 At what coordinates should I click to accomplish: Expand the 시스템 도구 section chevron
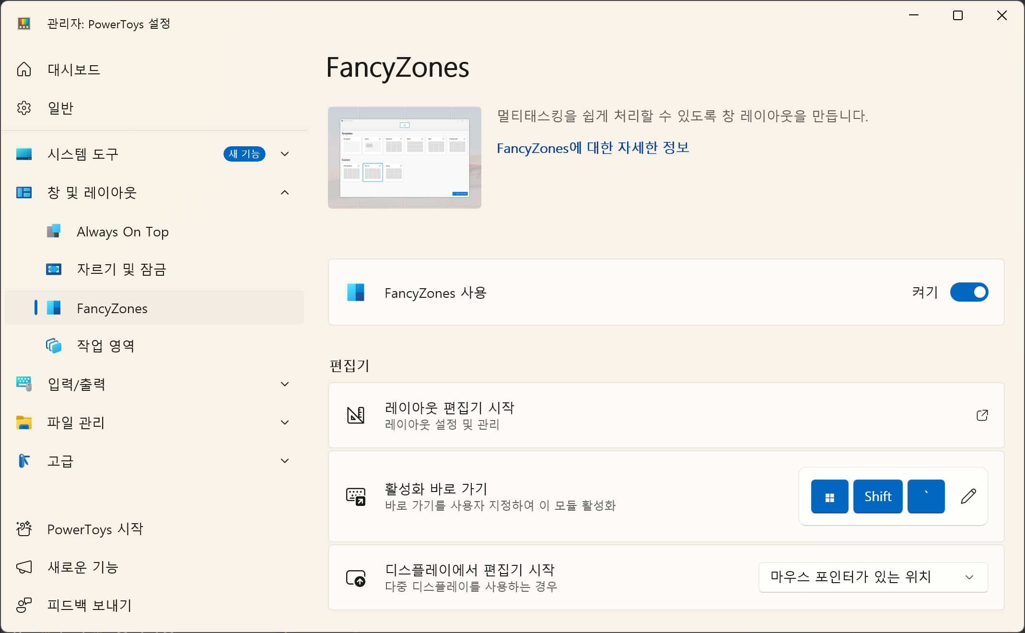coord(285,154)
